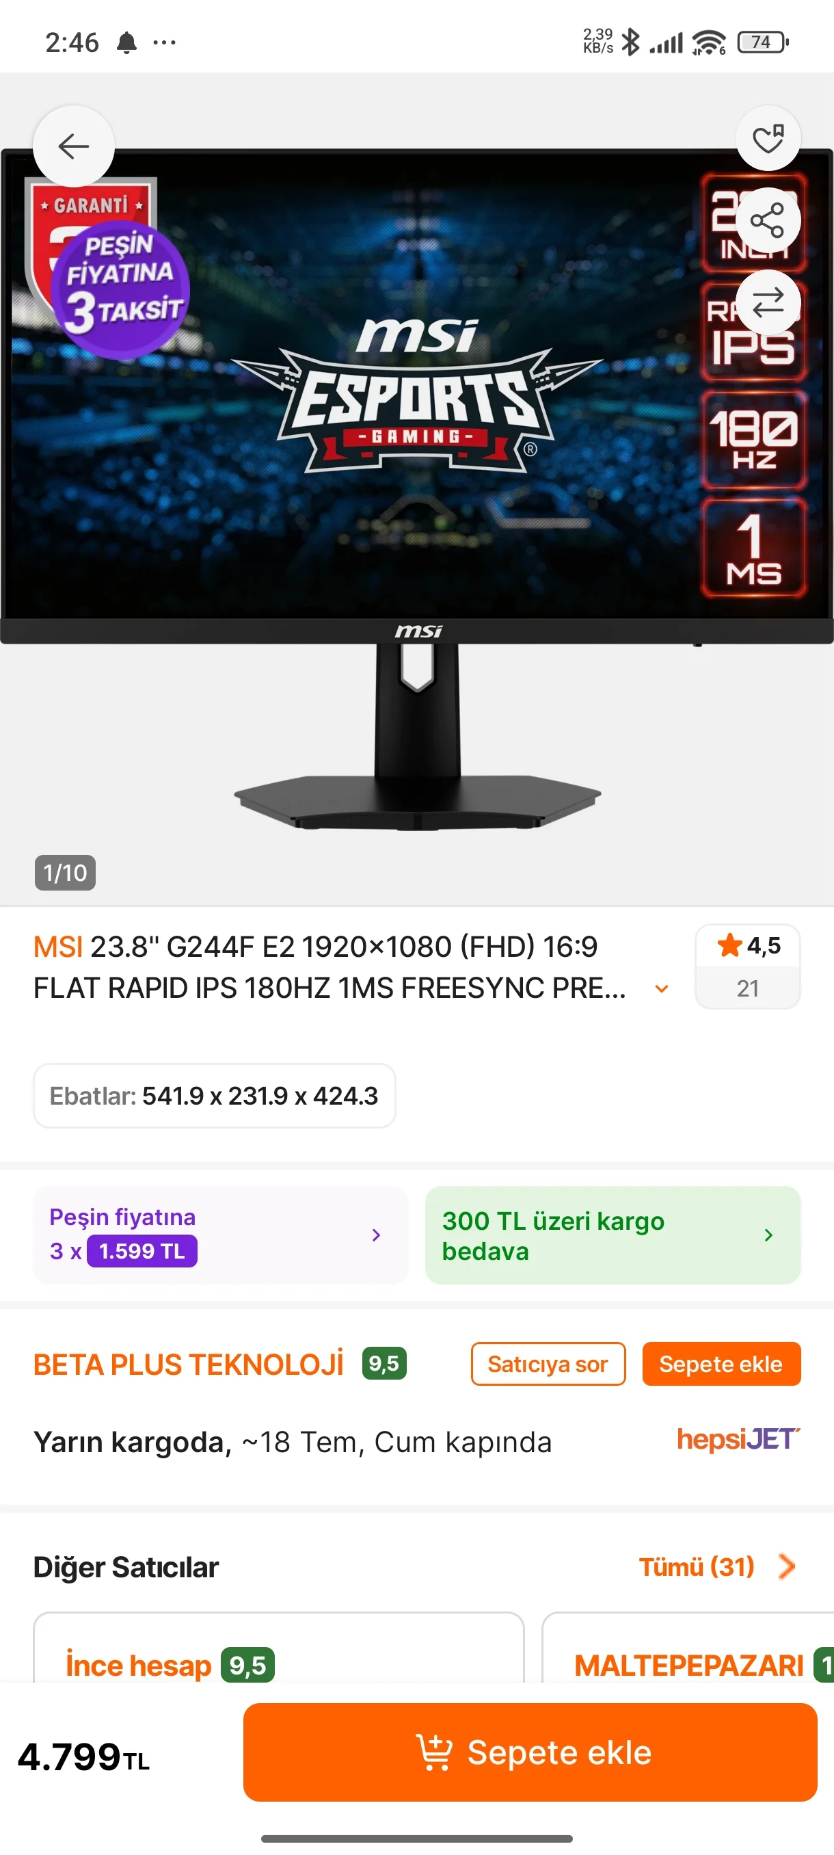This screenshot has height=1855, width=834.
Task: Open BETA PLUS TEKNOLOJİ seller page
Action: [x=189, y=1365]
